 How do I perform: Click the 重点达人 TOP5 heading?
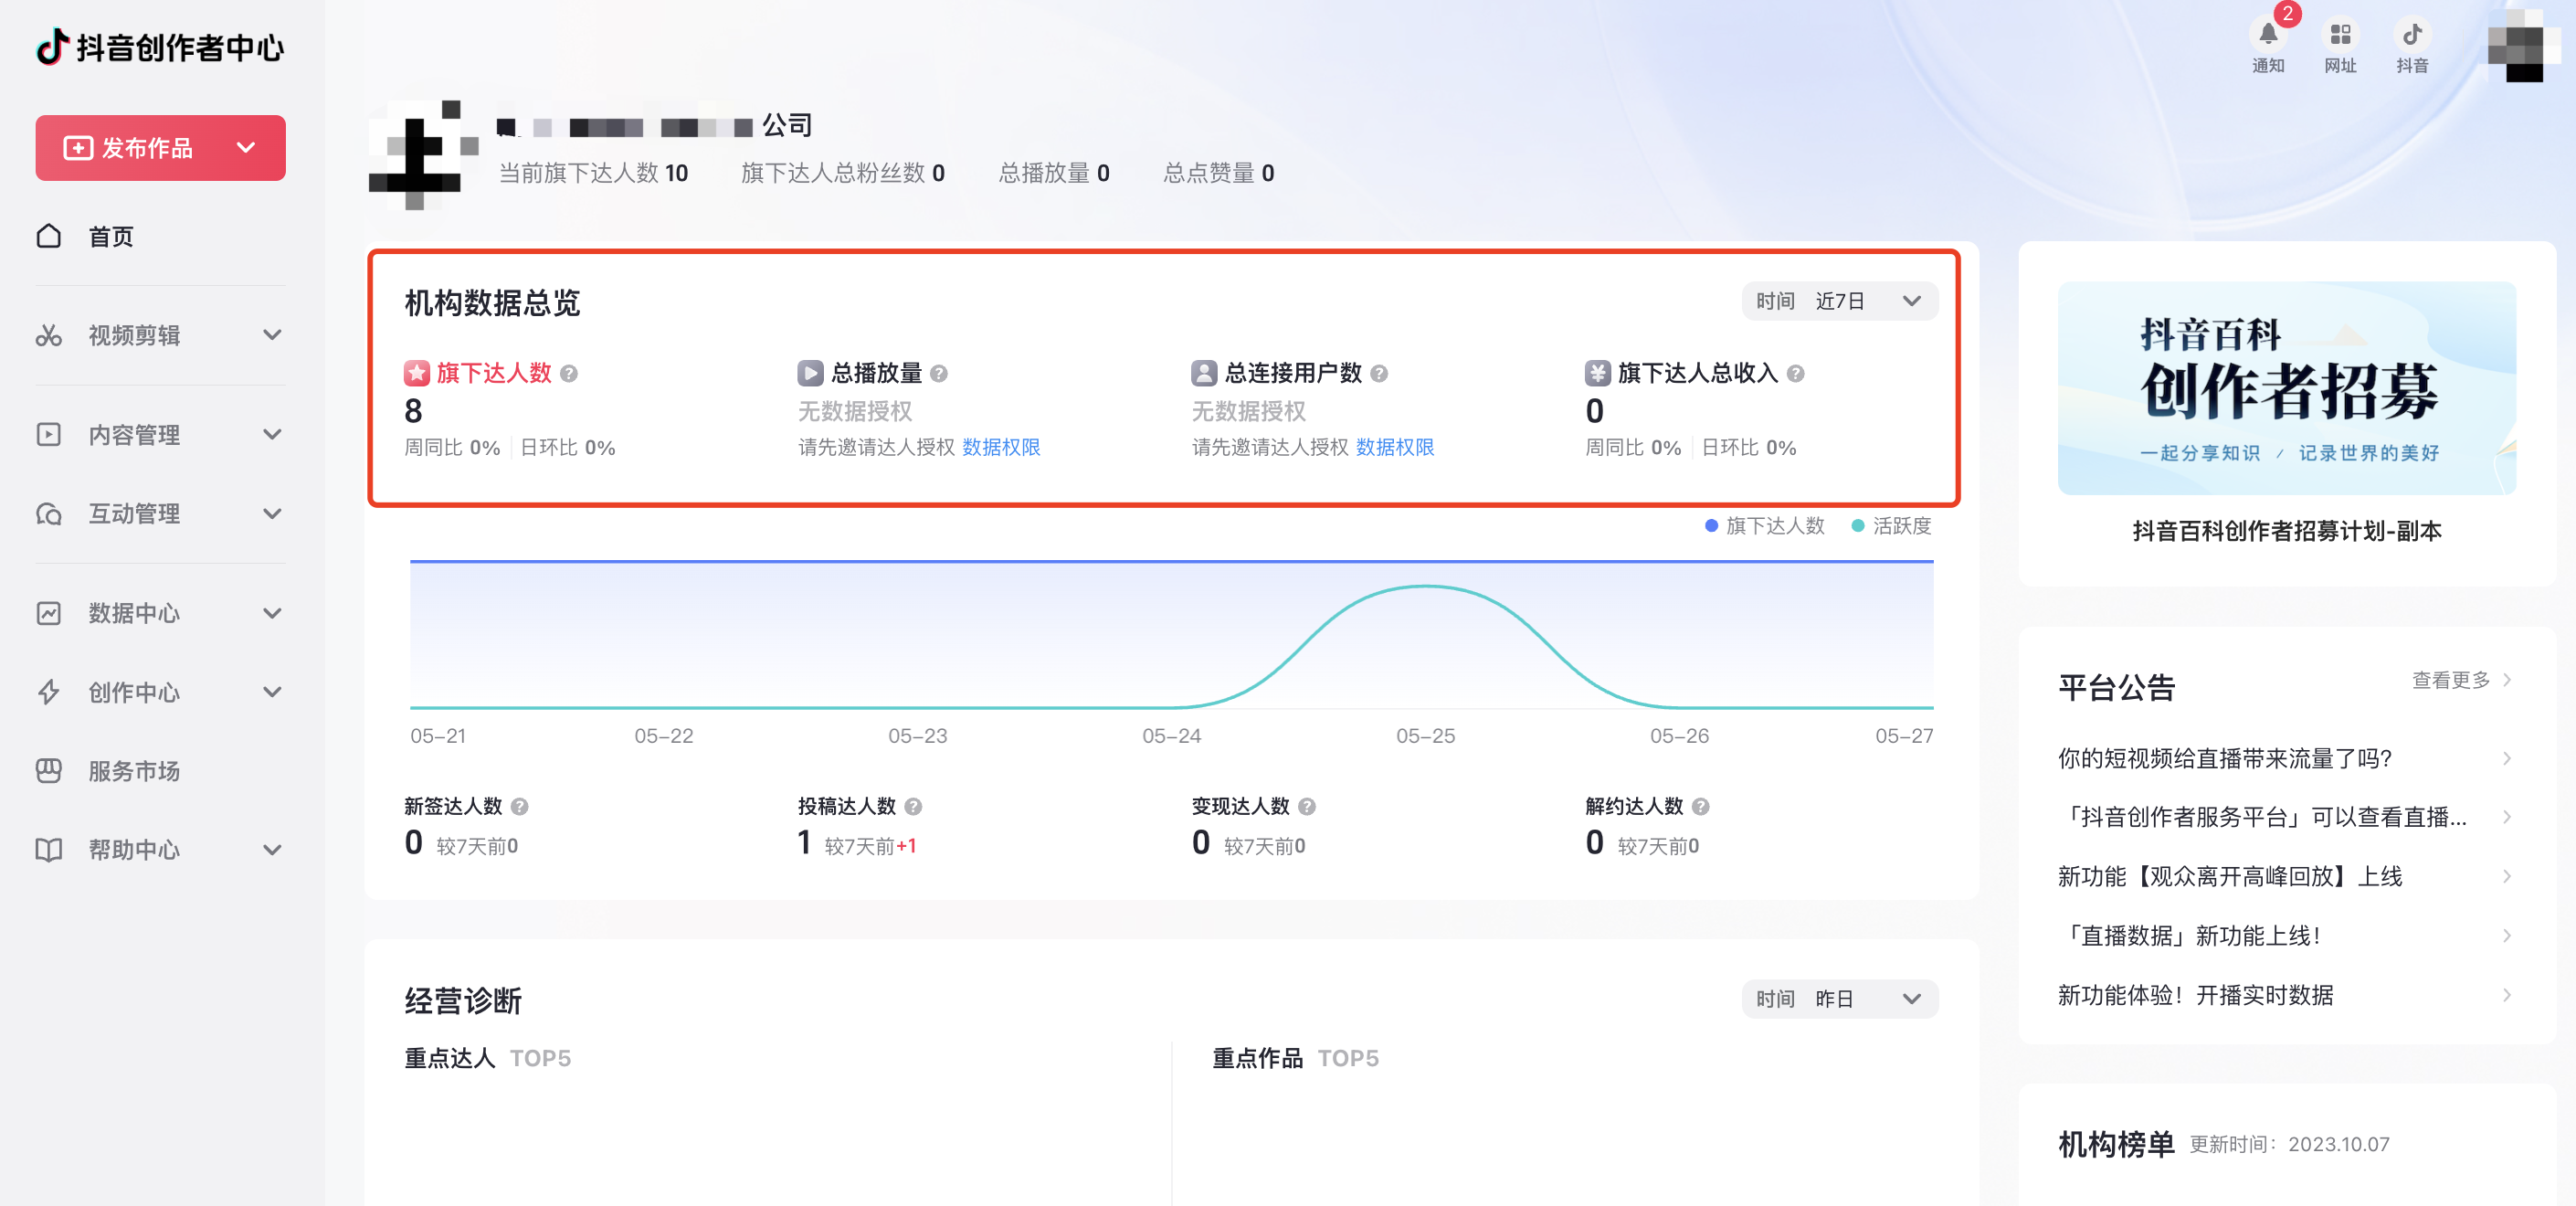[x=487, y=1058]
